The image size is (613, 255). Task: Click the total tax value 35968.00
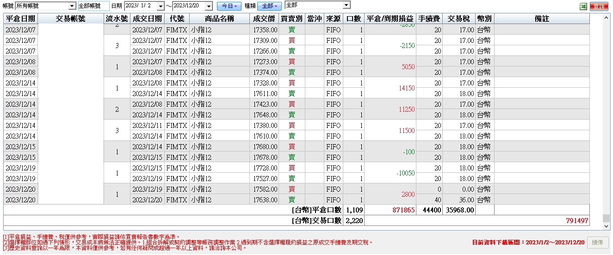(x=459, y=210)
